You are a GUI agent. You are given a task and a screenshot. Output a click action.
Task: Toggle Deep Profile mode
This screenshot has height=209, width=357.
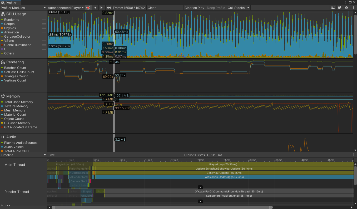[216, 8]
